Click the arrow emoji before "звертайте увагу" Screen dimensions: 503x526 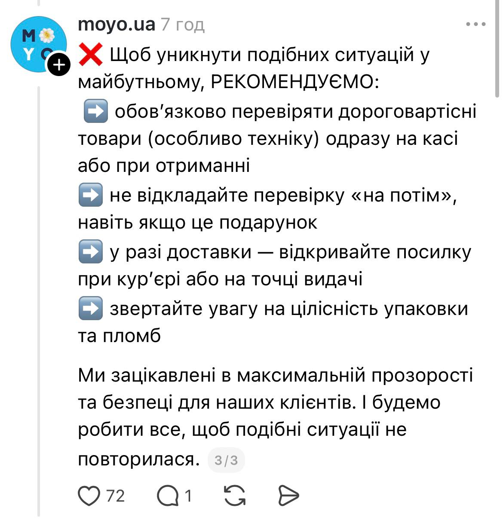[91, 309]
